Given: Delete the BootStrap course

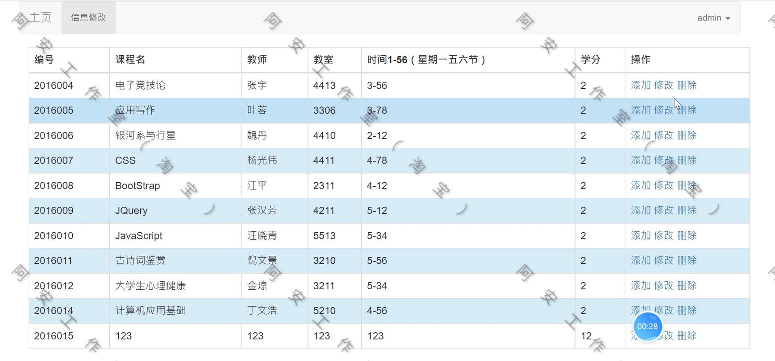Looking at the screenshot, I should click(687, 185).
